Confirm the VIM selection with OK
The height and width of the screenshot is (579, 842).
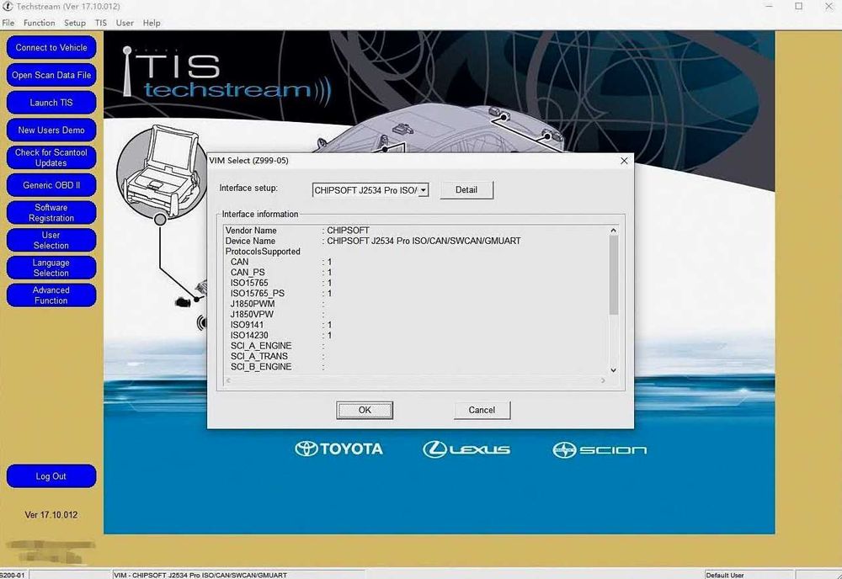tap(365, 410)
